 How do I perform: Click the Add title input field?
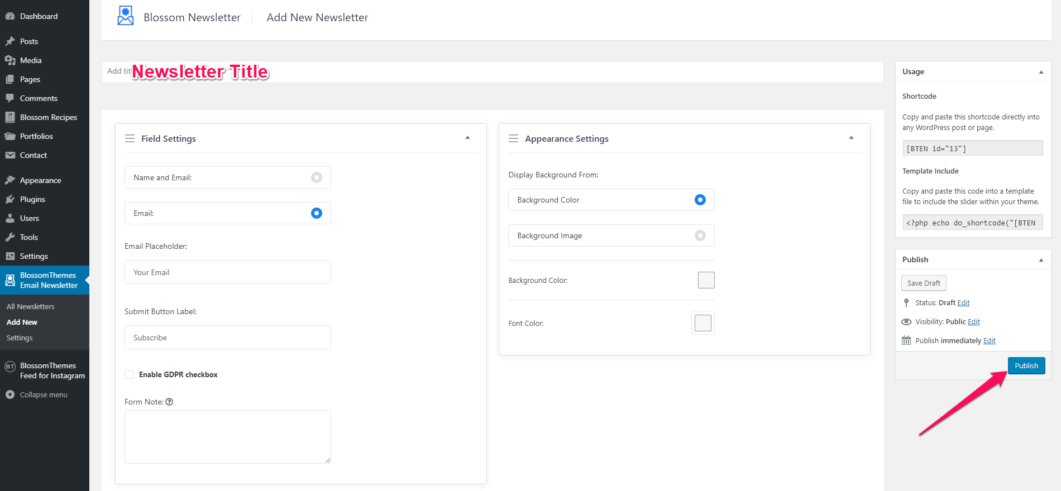pos(493,72)
